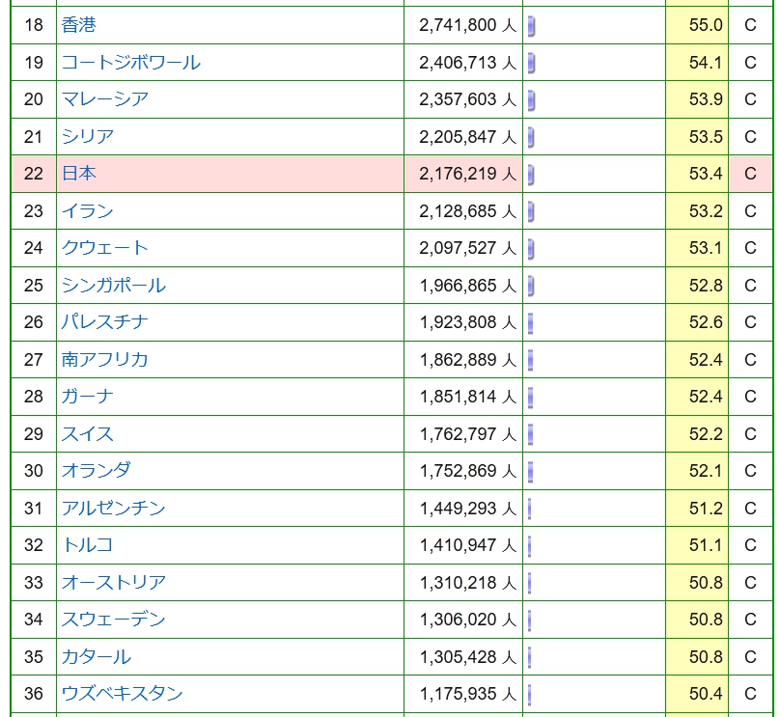Click the スウェーデン link
This screenshot has width=780, height=717.
[114, 620]
